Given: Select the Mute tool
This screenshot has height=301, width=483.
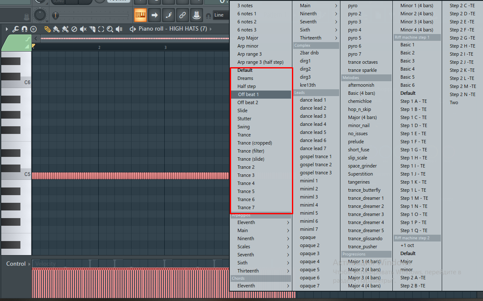Looking at the screenshot, I should coord(83,29).
